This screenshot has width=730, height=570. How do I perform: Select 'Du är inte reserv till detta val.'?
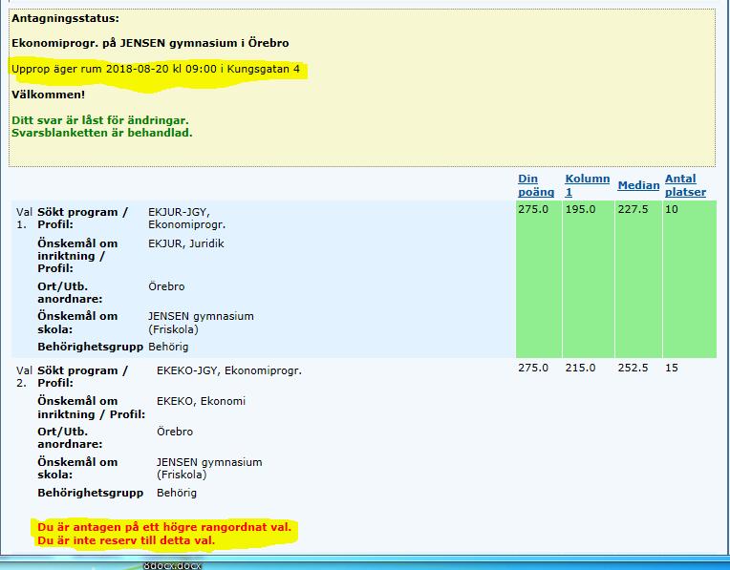click(x=126, y=540)
